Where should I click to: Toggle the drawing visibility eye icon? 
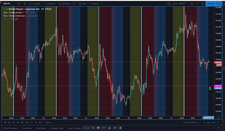pos(115,128)
